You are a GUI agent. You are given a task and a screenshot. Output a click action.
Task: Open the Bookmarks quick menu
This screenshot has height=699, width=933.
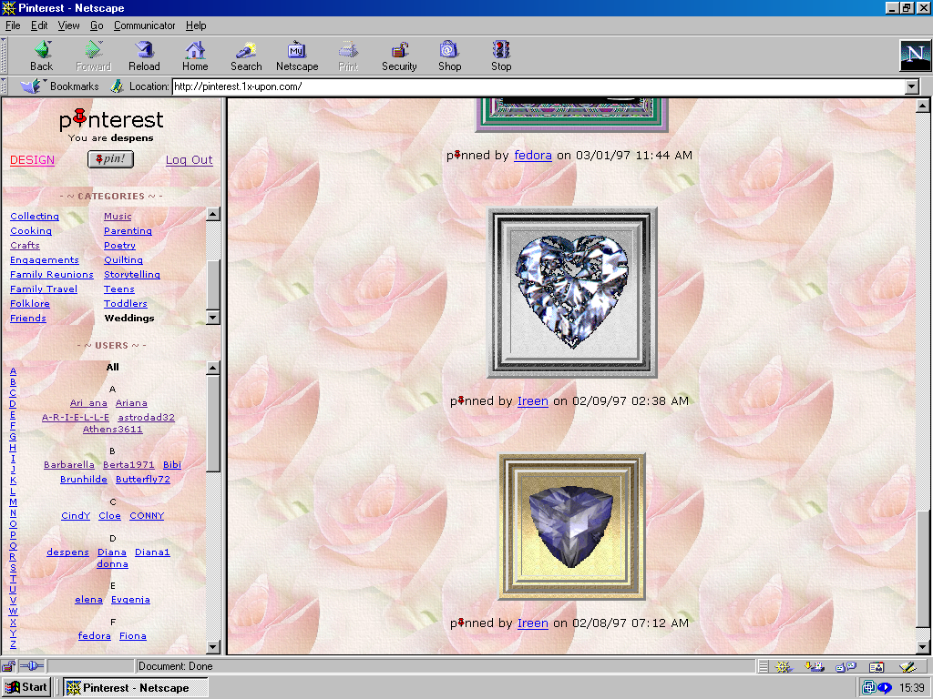[60, 86]
